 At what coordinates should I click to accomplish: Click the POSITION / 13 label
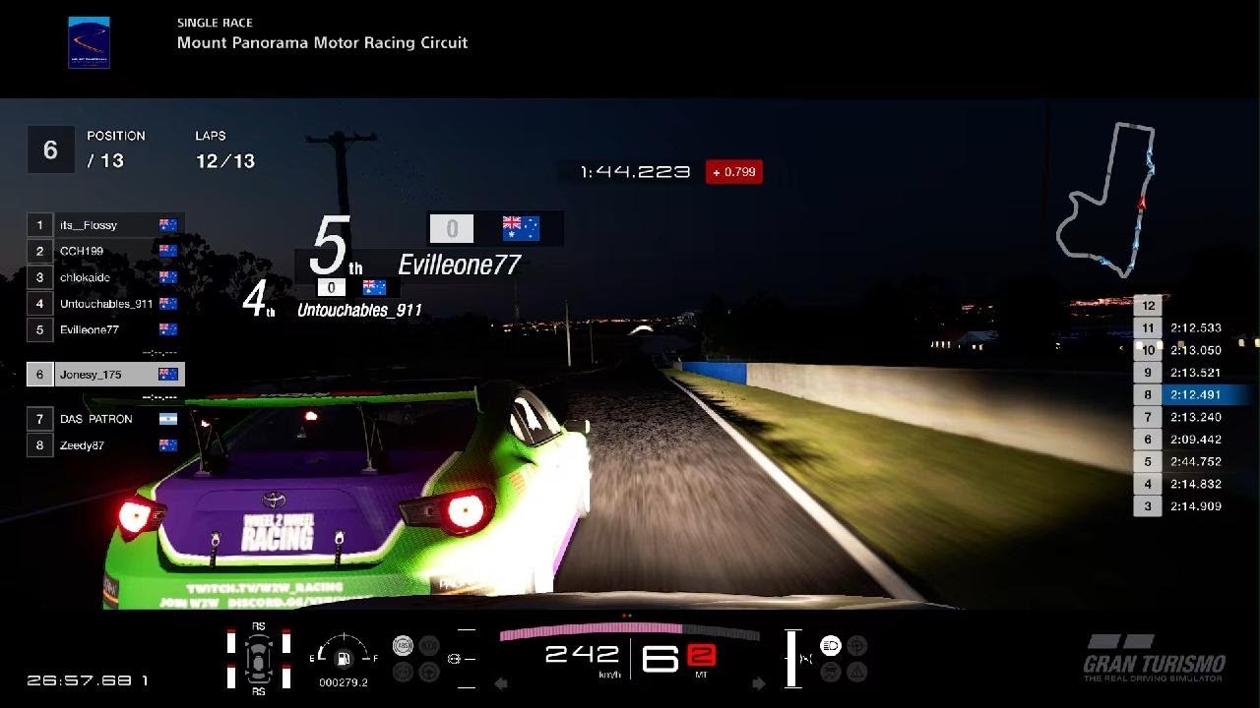tap(116, 148)
